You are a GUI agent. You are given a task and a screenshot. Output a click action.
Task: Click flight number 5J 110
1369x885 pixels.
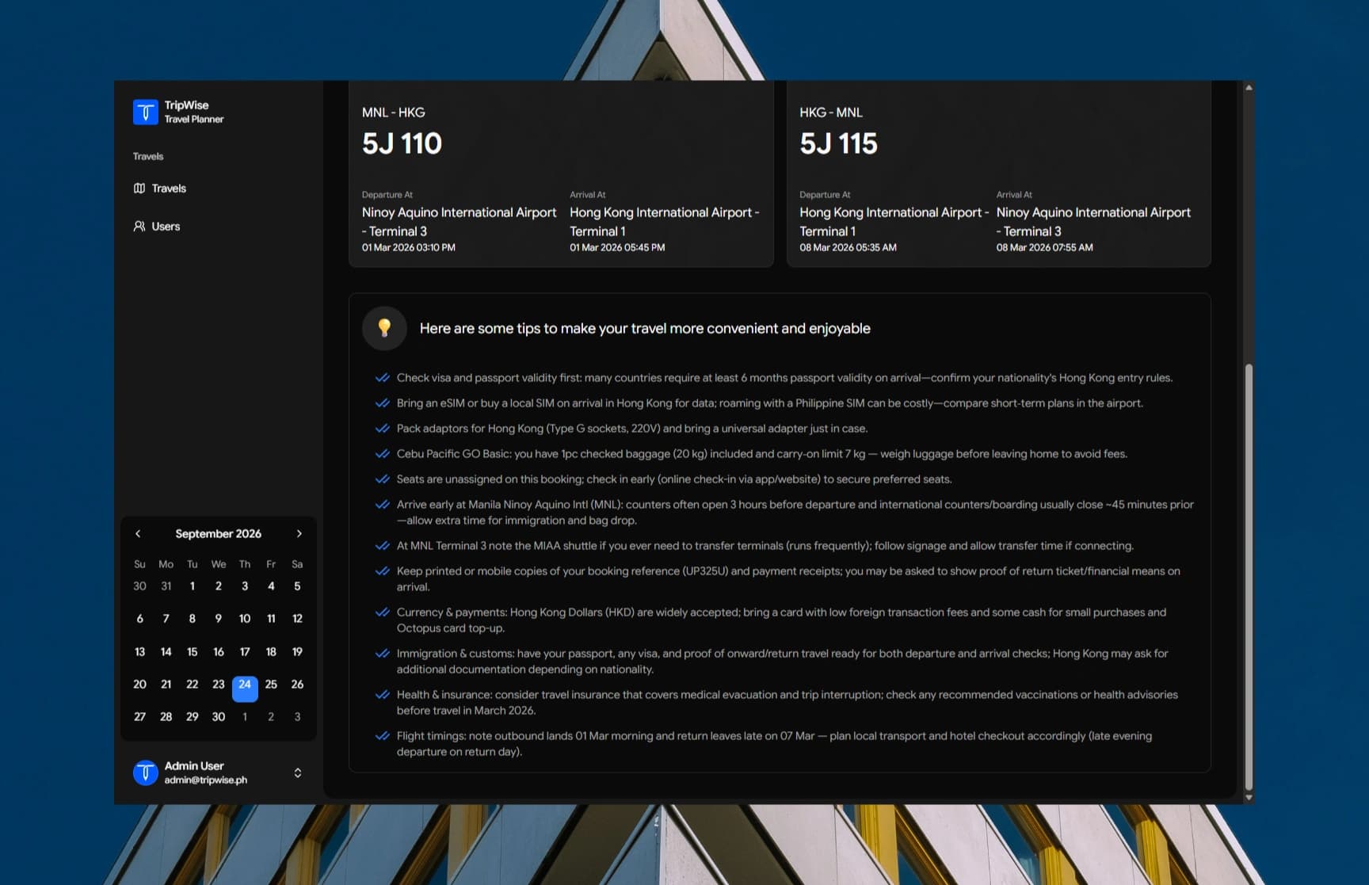pos(402,143)
